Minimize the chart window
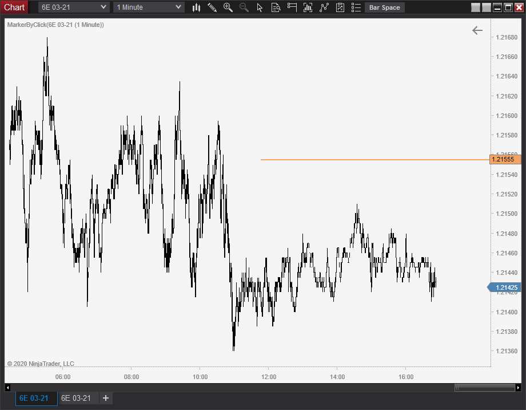526x410 pixels. click(497, 7)
